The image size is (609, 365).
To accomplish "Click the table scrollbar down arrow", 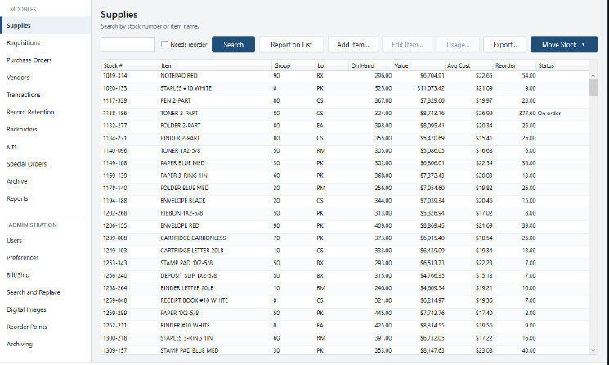I will (x=593, y=350).
